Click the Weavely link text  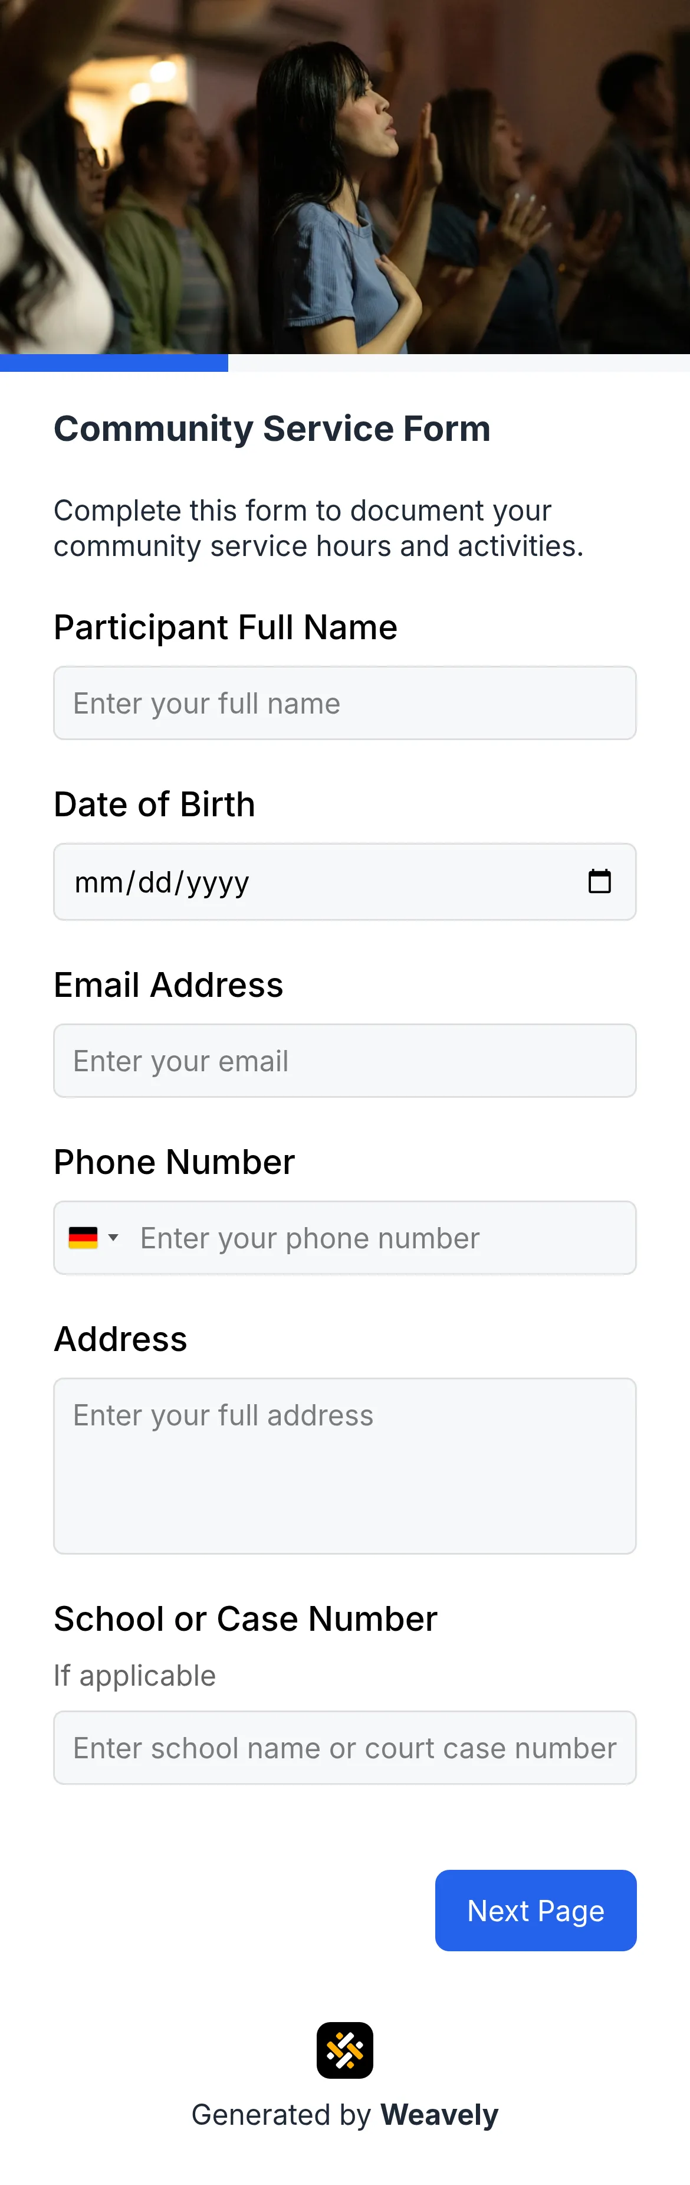tap(439, 2114)
